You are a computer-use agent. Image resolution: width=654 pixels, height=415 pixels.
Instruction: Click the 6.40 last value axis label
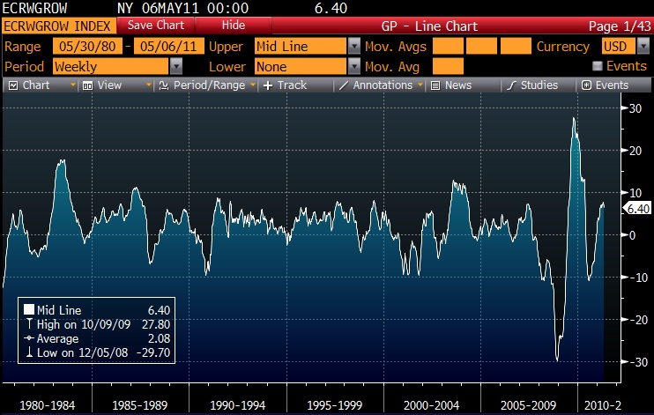click(x=637, y=209)
